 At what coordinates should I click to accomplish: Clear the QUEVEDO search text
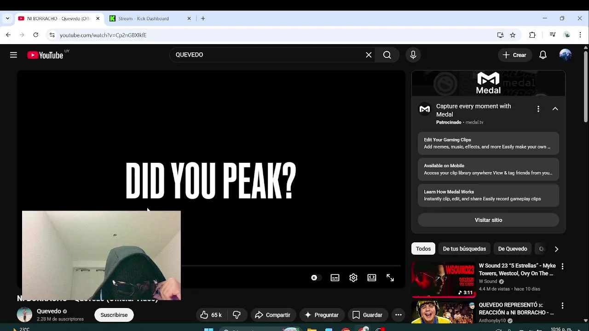369,55
